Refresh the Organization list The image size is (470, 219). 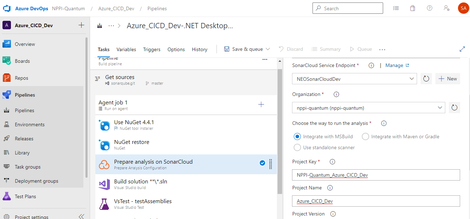tap(454, 108)
